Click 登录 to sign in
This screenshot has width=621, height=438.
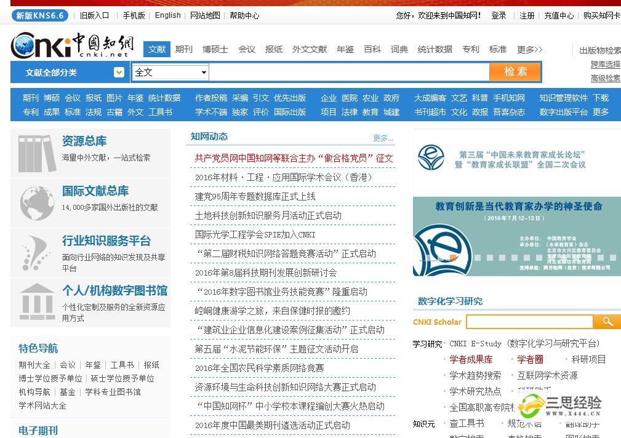point(499,15)
